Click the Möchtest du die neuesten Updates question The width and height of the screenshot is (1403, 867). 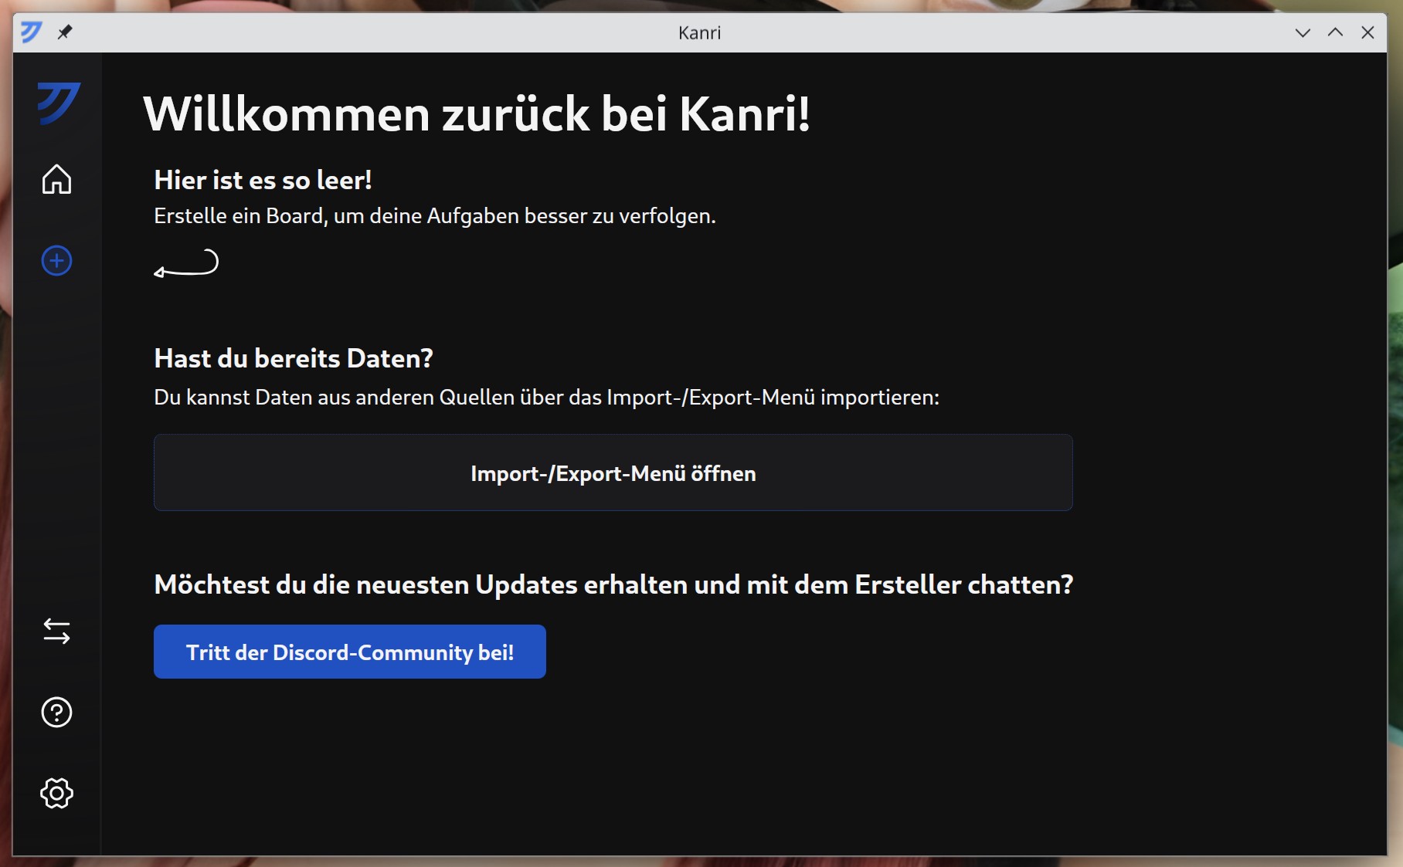pos(613,584)
